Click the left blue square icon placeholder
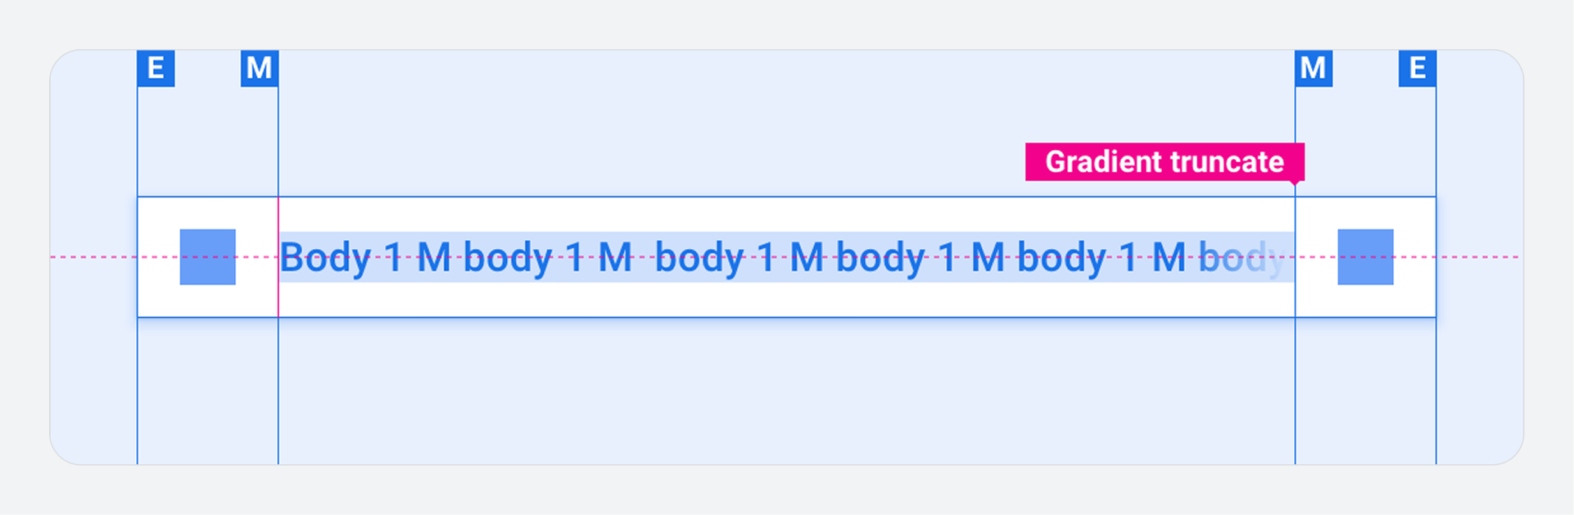This screenshot has width=1574, height=515. point(208,257)
